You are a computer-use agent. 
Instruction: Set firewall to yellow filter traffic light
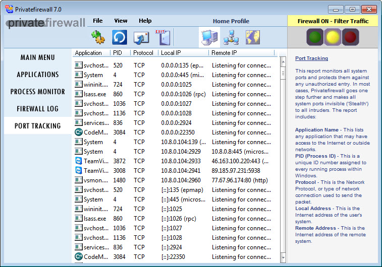coord(333,37)
